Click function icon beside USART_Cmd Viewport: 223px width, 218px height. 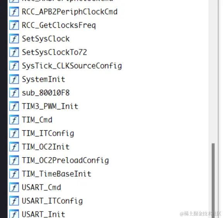(14, 187)
